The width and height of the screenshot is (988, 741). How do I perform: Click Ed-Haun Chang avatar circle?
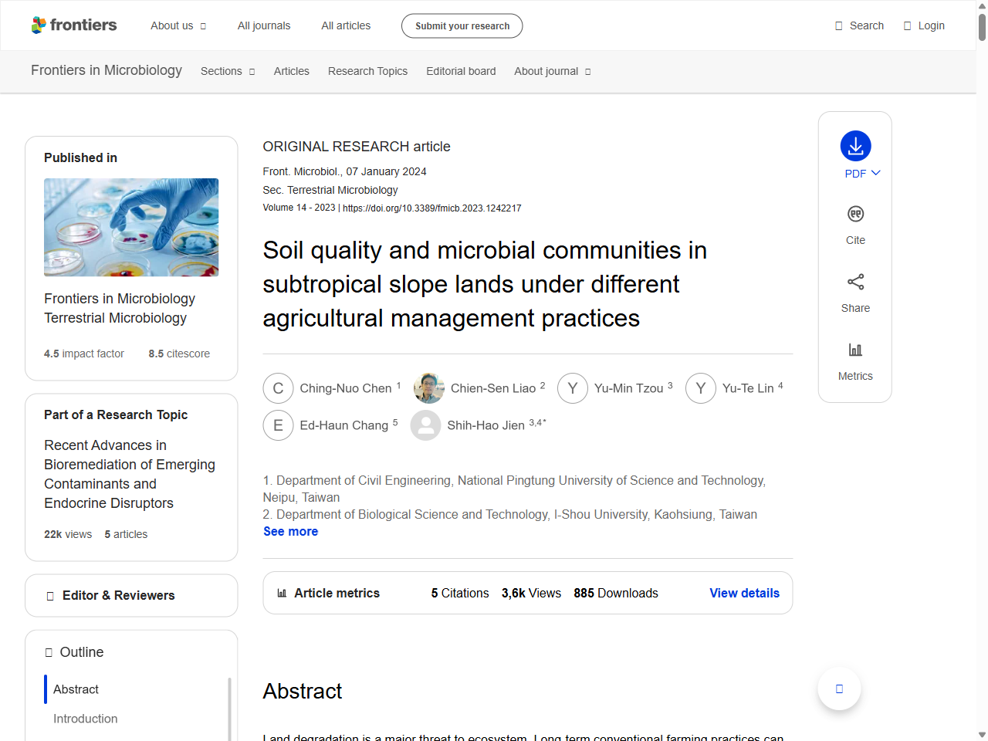pyautogui.click(x=278, y=425)
